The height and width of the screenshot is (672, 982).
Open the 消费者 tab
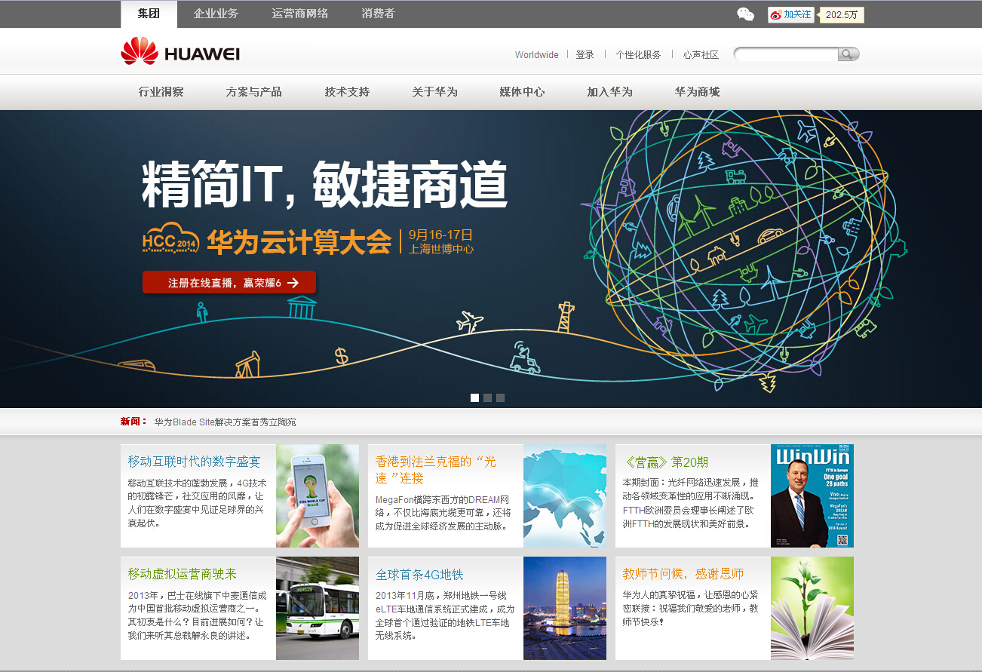[x=378, y=14]
